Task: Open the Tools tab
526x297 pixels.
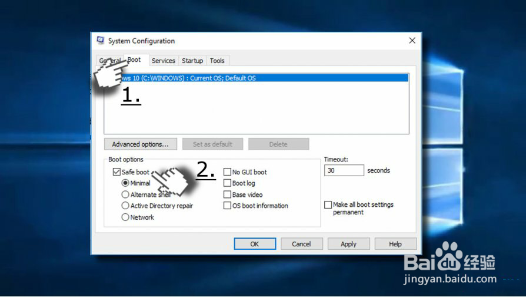Action: coord(217,61)
